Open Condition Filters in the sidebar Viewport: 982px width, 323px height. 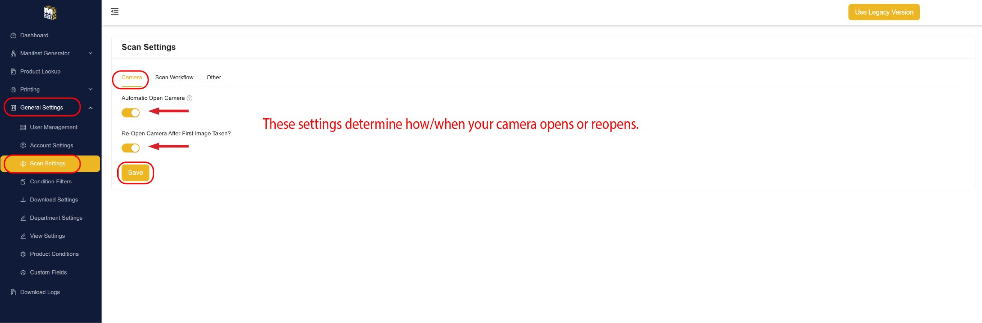pos(51,182)
